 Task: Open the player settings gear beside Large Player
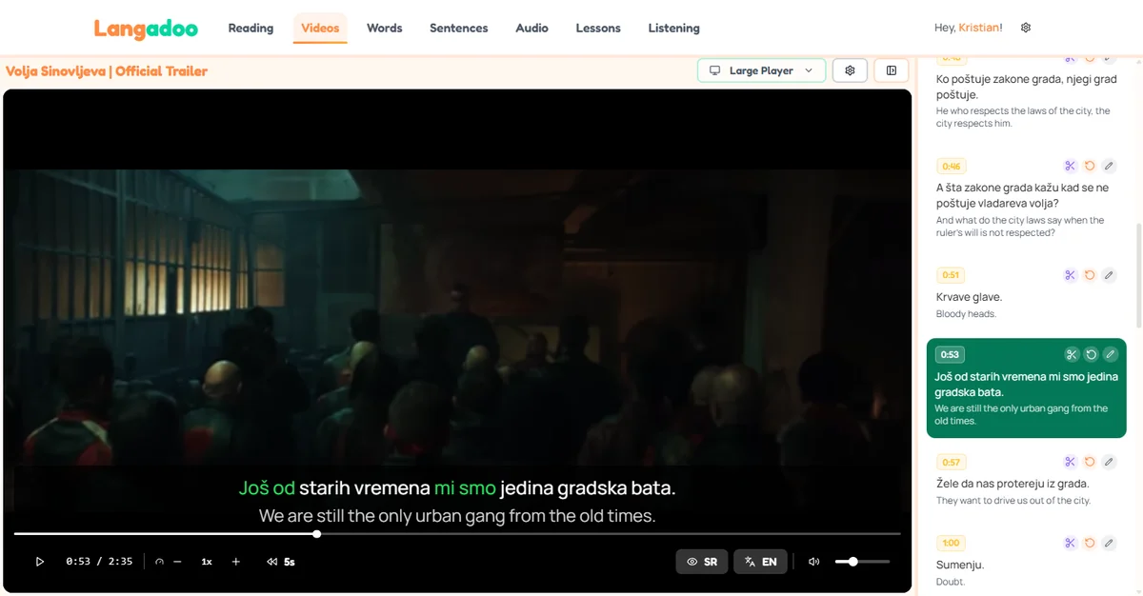pos(850,70)
